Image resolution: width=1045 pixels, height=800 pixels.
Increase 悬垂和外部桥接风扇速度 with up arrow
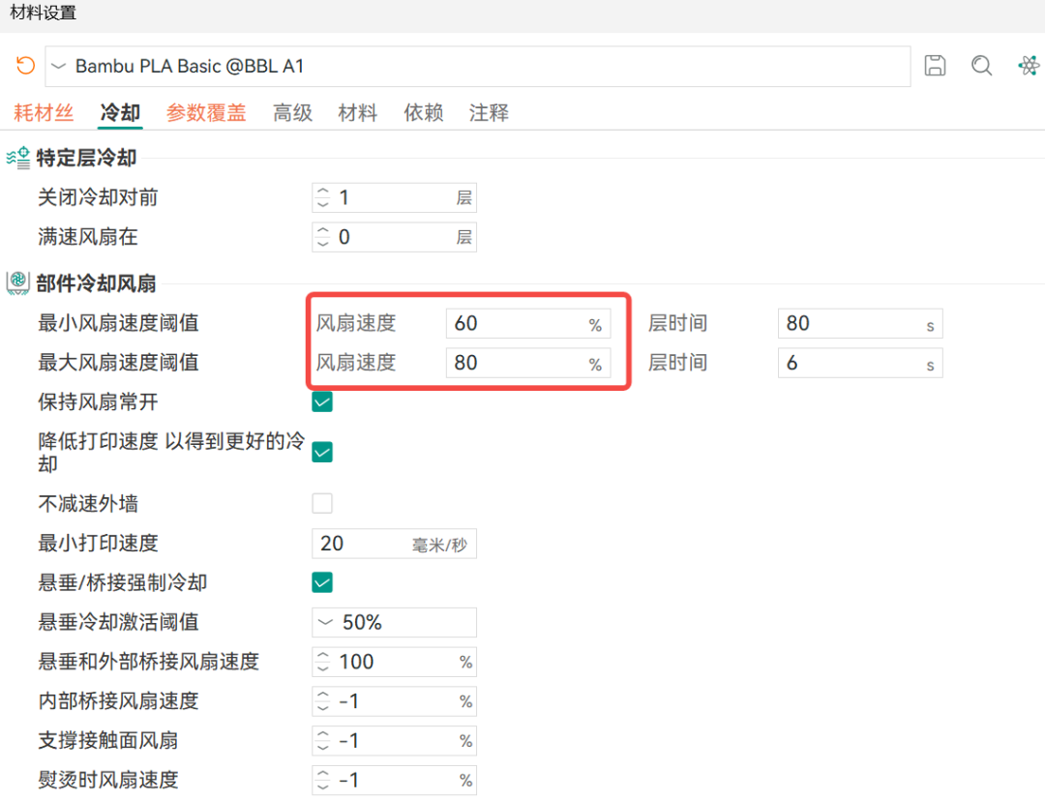click(x=323, y=656)
